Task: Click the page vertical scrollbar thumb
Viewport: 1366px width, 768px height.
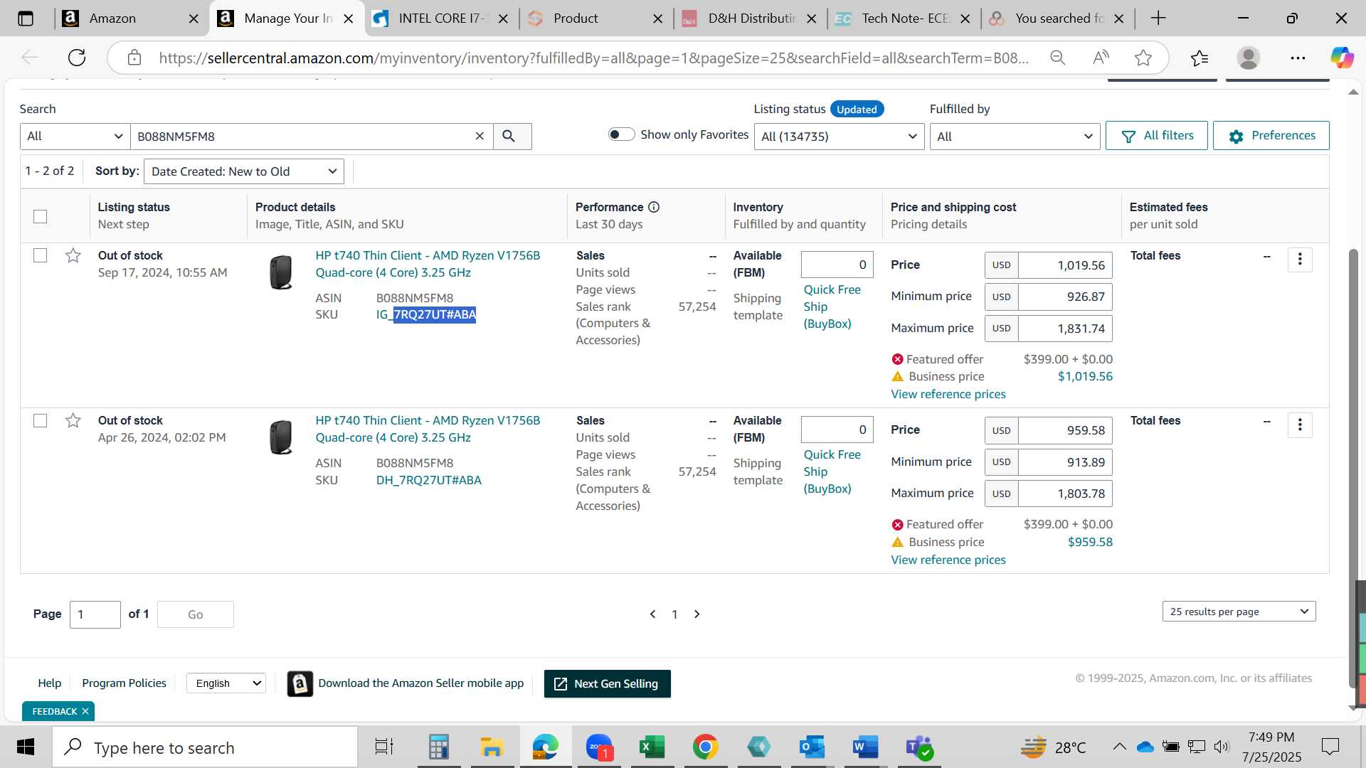Action: (x=1353, y=468)
